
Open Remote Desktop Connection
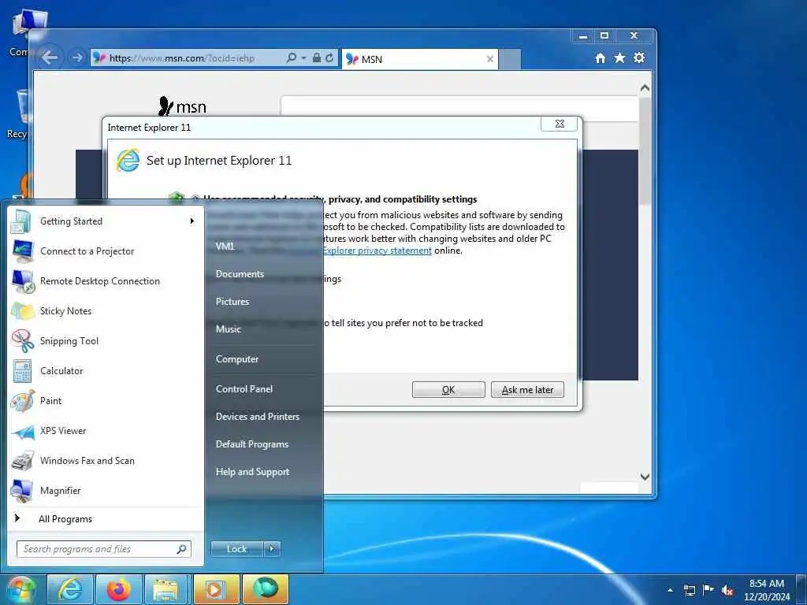105,281
